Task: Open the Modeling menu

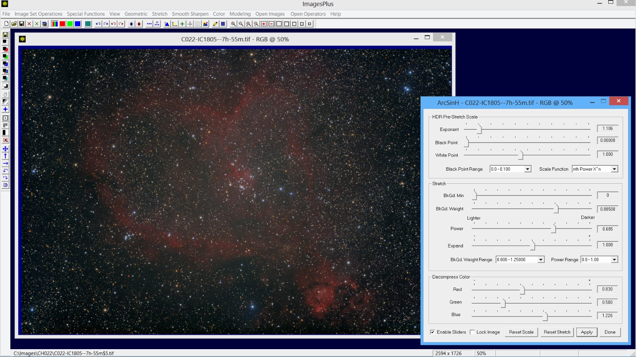Action: (240, 14)
